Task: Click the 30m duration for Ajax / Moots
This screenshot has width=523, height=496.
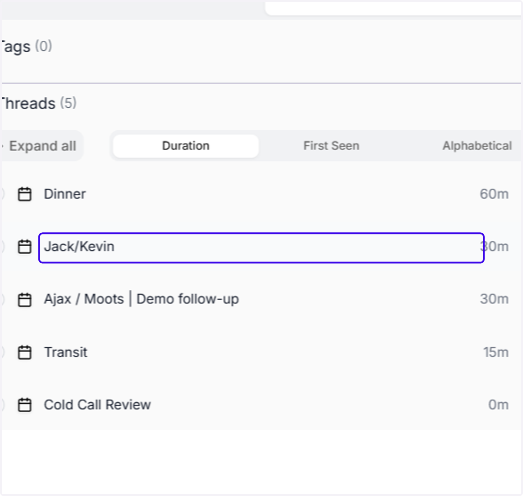Action: pyautogui.click(x=494, y=299)
